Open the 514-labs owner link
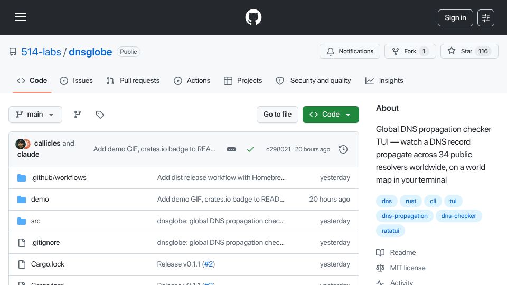The height and width of the screenshot is (285, 507). (x=41, y=52)
